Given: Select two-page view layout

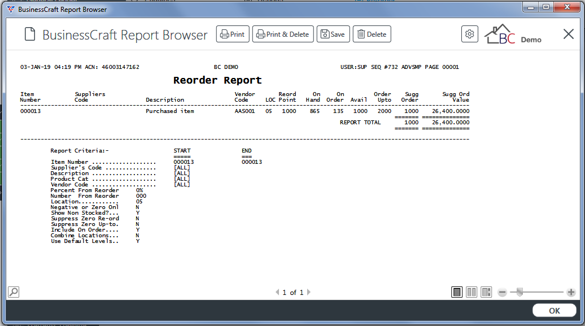Looking at the screenshot, I should tap(472, 292).
